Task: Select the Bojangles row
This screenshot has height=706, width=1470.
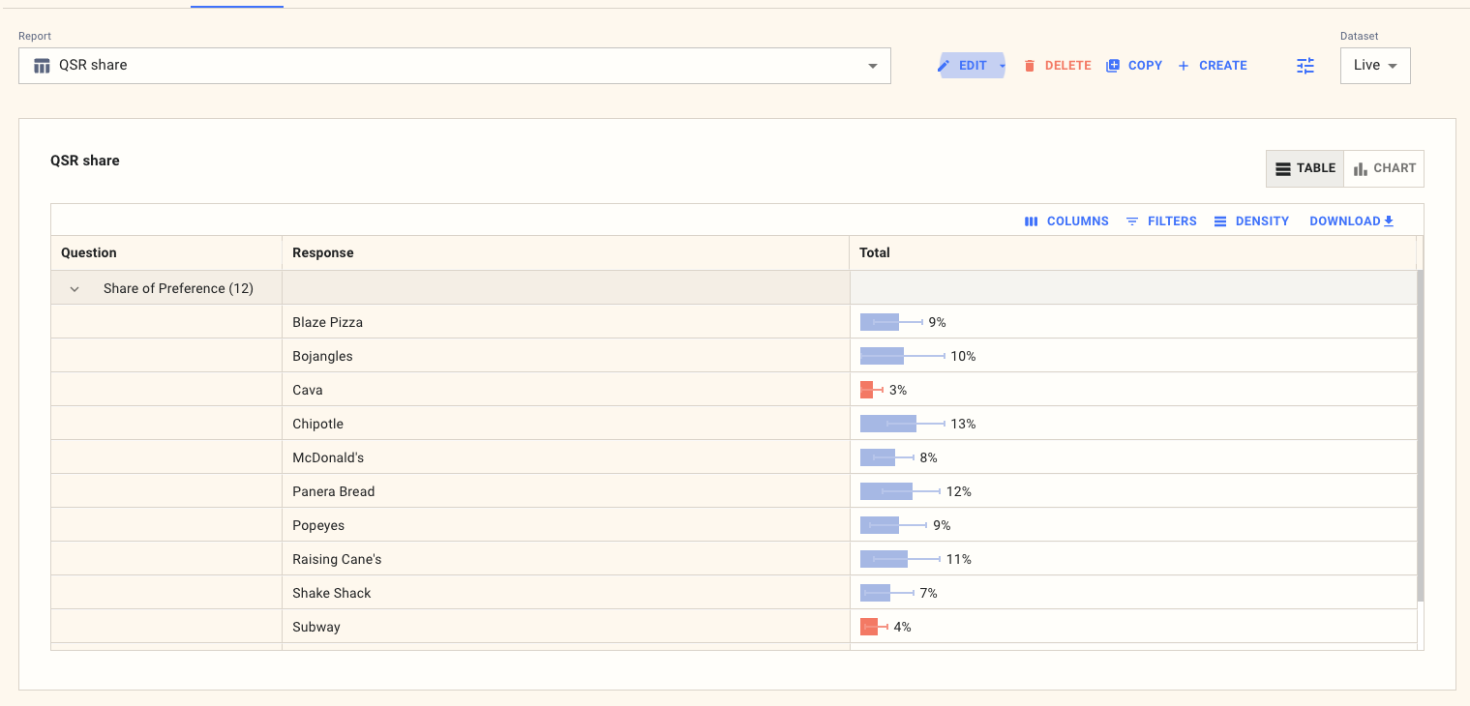Action: [x=734, y=356]
